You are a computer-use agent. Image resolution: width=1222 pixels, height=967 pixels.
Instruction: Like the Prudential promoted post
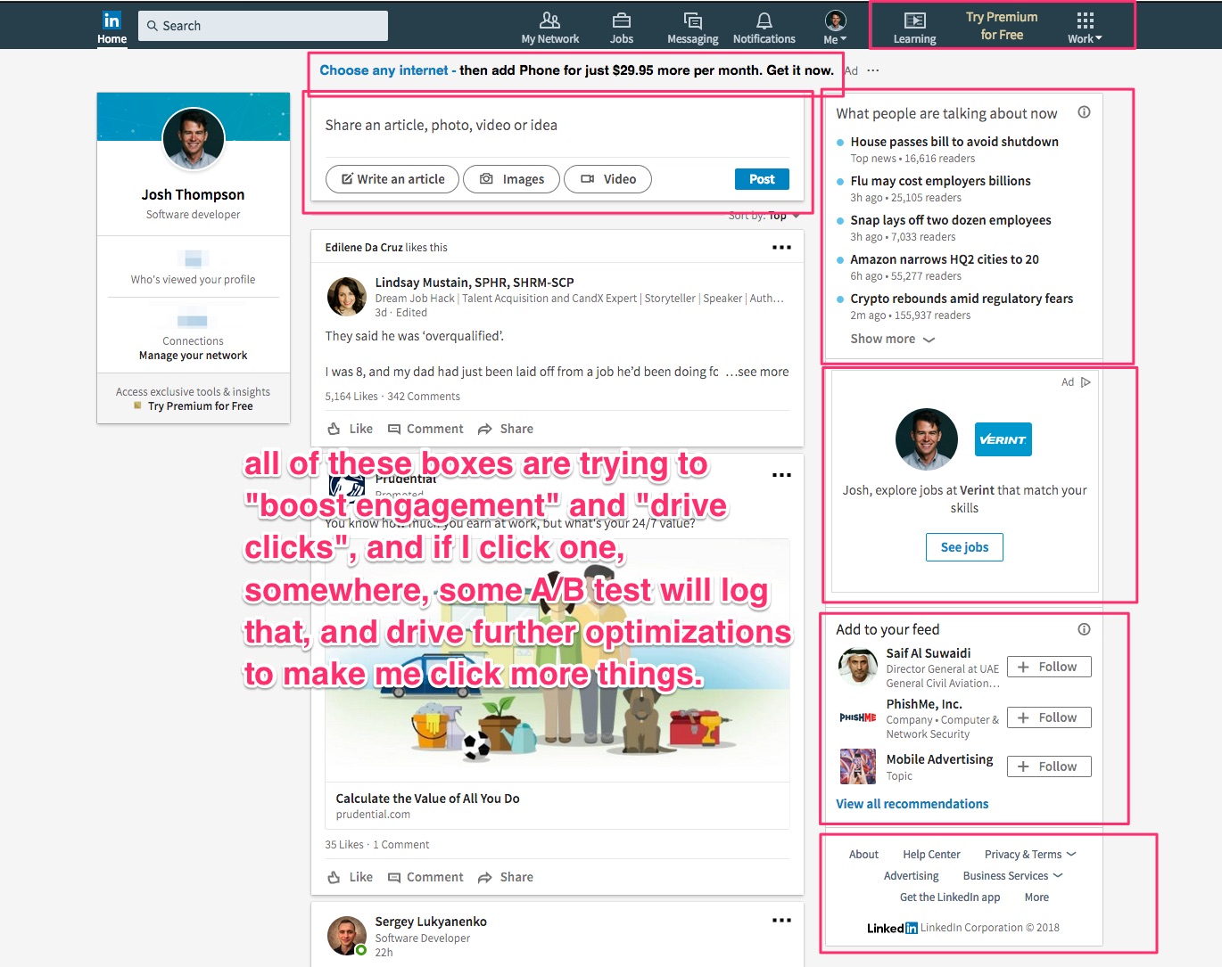pyautogui.click(x=351, y=877)
